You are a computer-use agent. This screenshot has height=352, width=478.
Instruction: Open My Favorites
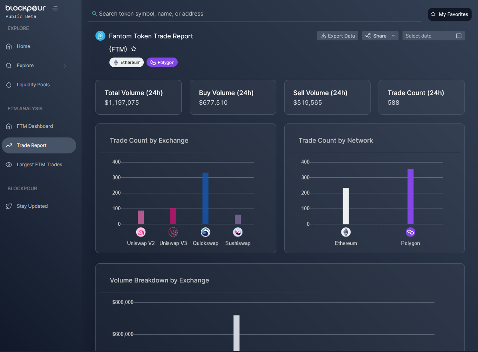click(x=450, y=14)
